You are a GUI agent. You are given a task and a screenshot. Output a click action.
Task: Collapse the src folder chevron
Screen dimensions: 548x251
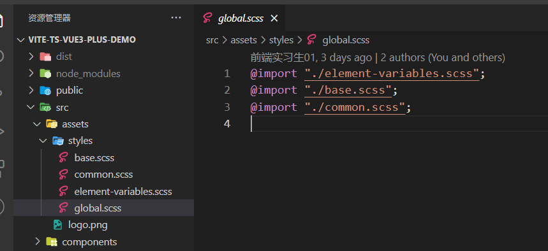point(31,107)
